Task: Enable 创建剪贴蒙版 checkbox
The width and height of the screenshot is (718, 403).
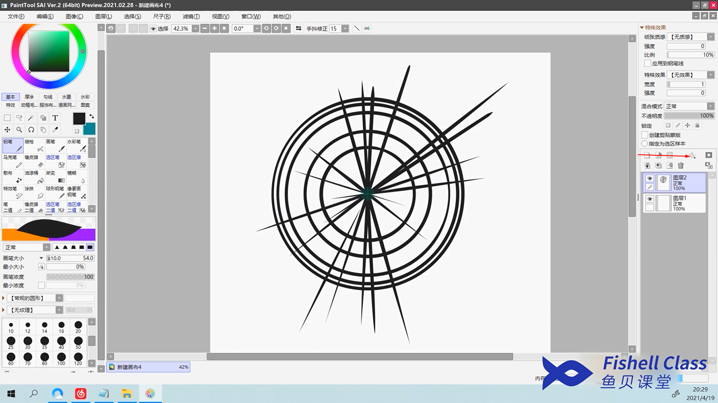Action: pyautogui.click(x=645, y=135)
